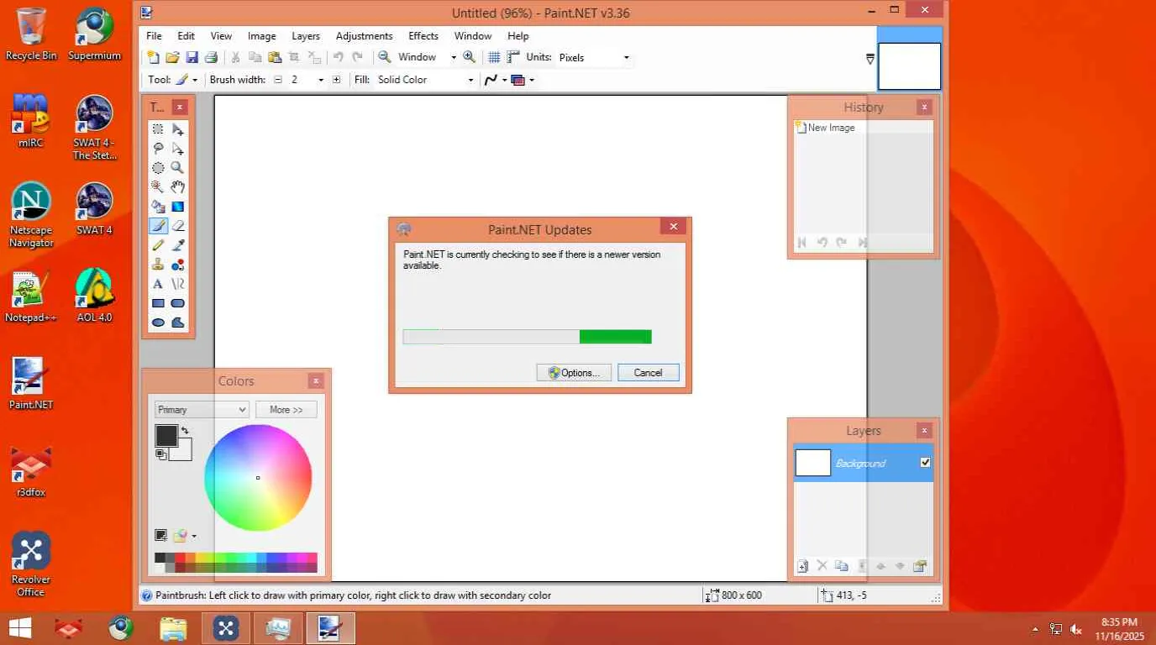This screenshot has height=645, width=1156.
Task: Select the Recolor tool
Action: pos(178,265)
